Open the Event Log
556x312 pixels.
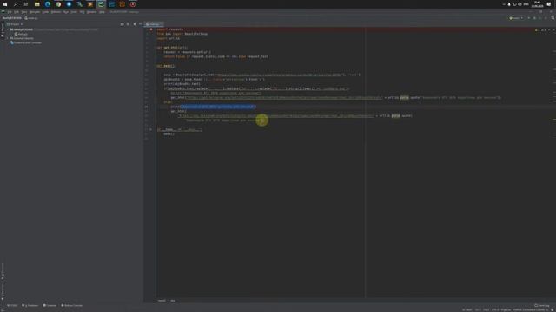click(x=542, y=306)
